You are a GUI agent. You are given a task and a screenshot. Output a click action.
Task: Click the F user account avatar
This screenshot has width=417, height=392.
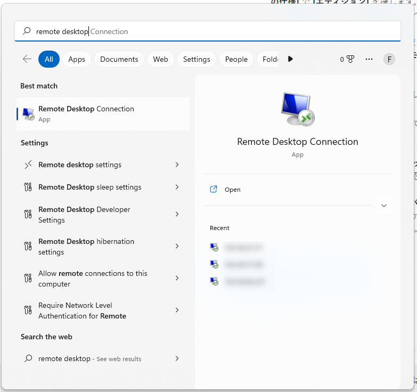point(389,59)
